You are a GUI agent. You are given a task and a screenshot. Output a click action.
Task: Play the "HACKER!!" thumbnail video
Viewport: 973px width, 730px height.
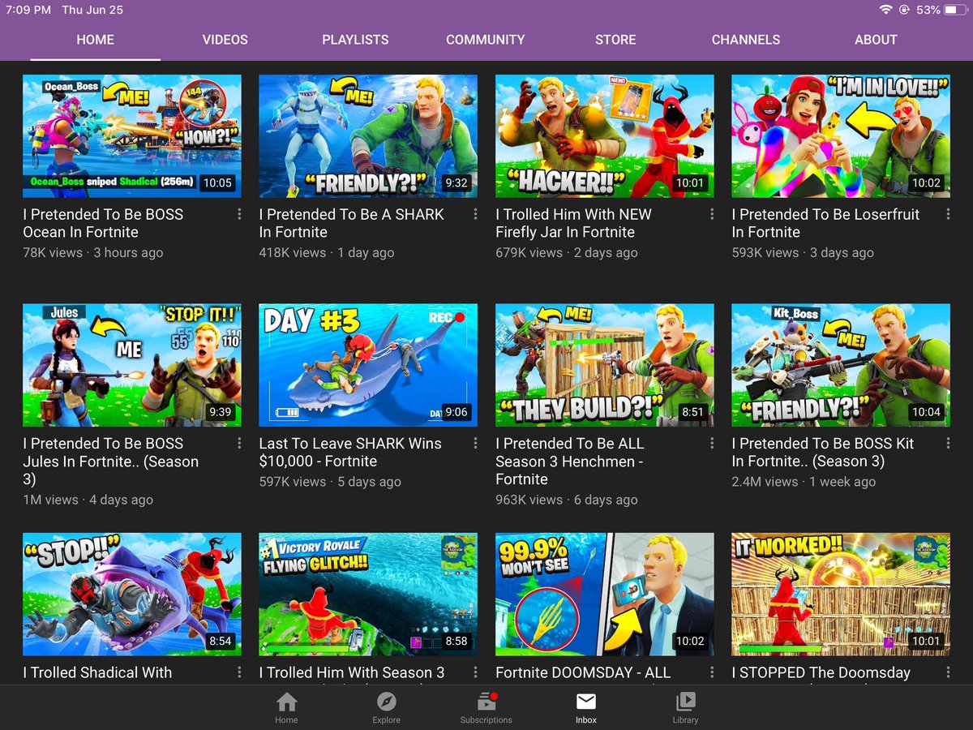605,136
